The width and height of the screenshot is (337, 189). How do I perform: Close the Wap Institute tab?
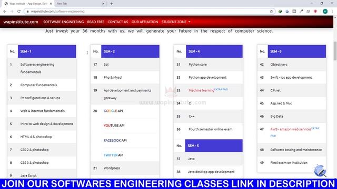pos(51,4)
